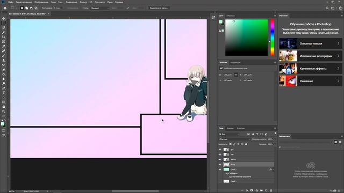Switch to the Paths tab
Viewport: 344px width, 193px height.
[241, 128]
